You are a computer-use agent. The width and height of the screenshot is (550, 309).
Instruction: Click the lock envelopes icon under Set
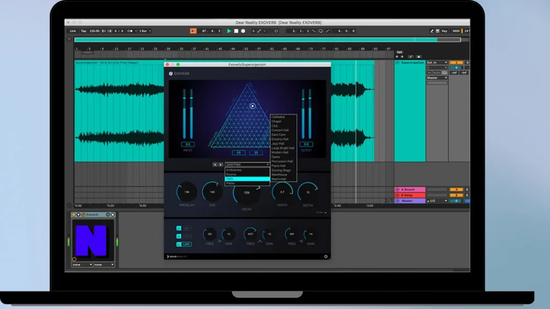418,56
